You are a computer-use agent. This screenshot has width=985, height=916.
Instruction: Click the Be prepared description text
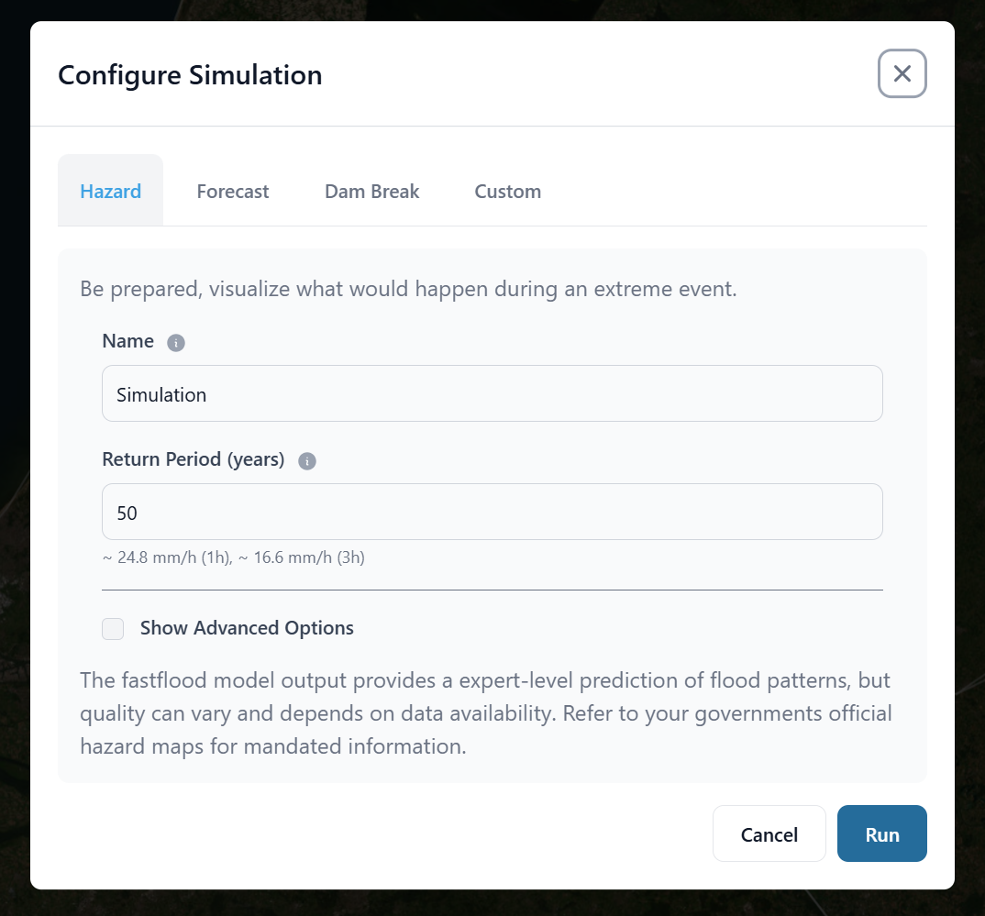click(x=408, y=290)
